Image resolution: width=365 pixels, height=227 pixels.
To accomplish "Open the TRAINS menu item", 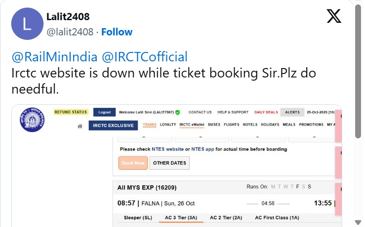I will (149, 124).
